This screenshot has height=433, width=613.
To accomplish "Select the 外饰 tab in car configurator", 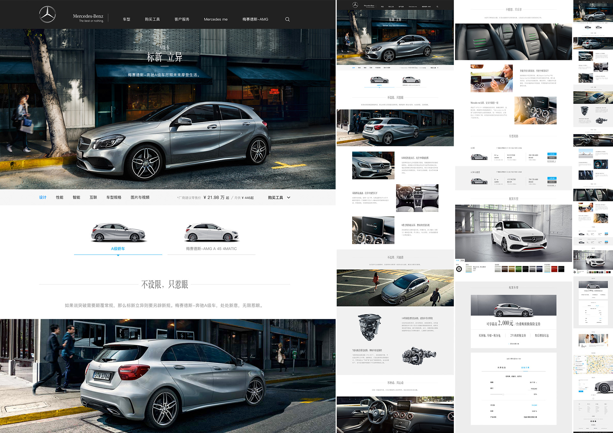I will pos(458,260).
